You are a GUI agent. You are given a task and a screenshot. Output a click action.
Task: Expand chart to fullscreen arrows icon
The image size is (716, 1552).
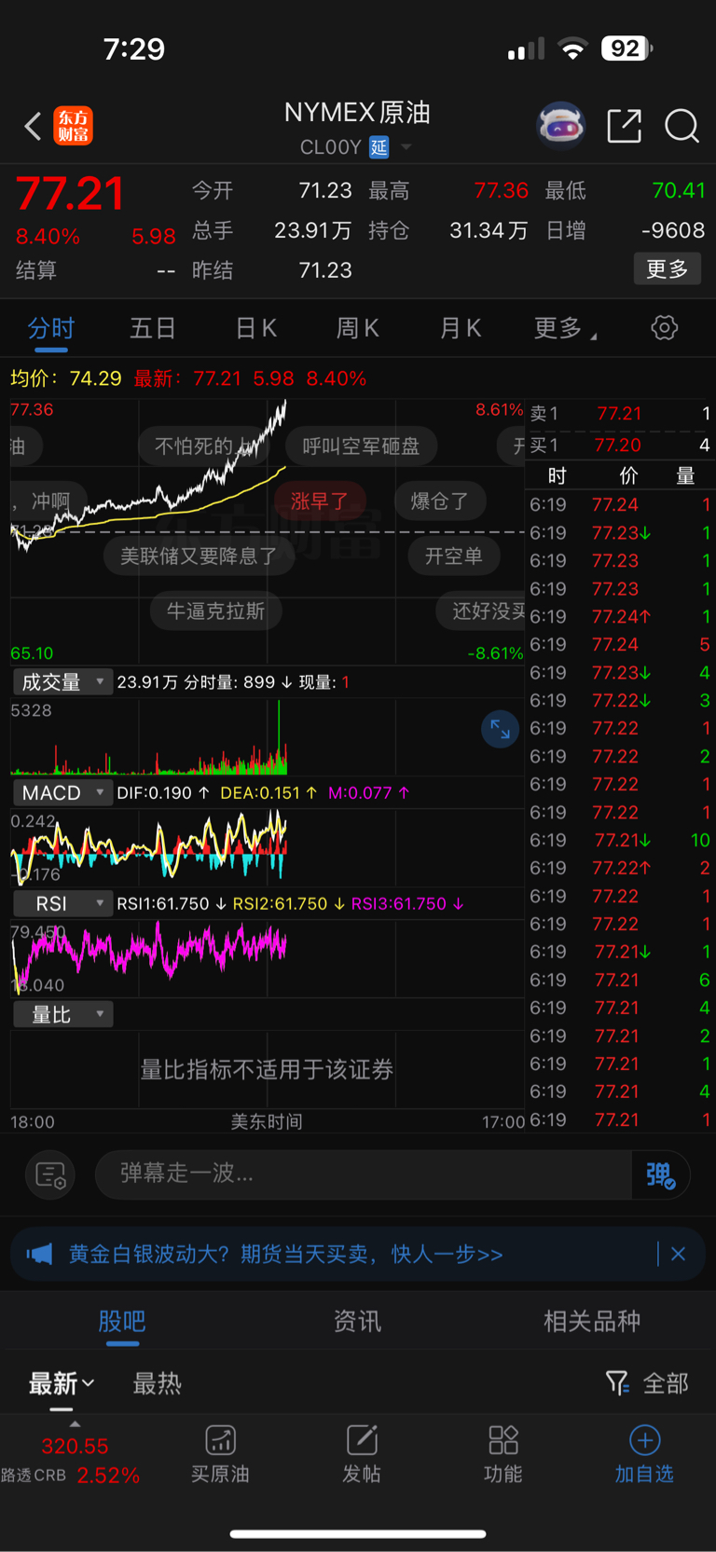[500, 729]
